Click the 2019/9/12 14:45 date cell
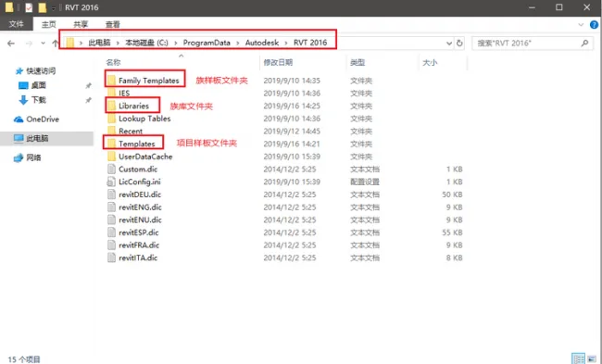The width and height of the screenshot is (602, 364). (292, 131)
